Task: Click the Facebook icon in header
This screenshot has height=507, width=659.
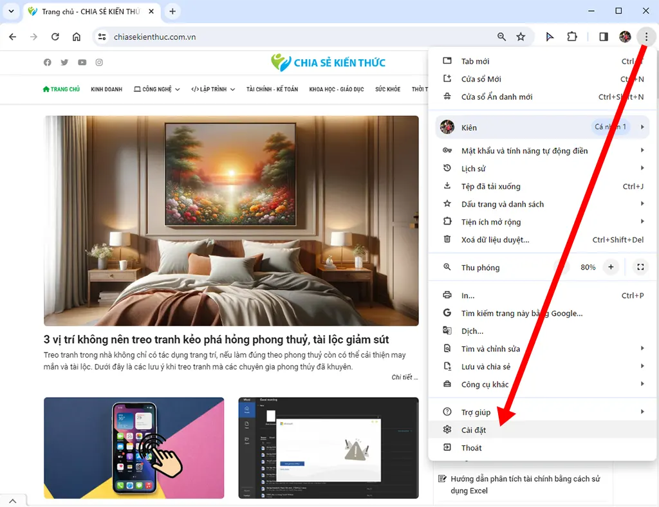Action: pos(47,62)
